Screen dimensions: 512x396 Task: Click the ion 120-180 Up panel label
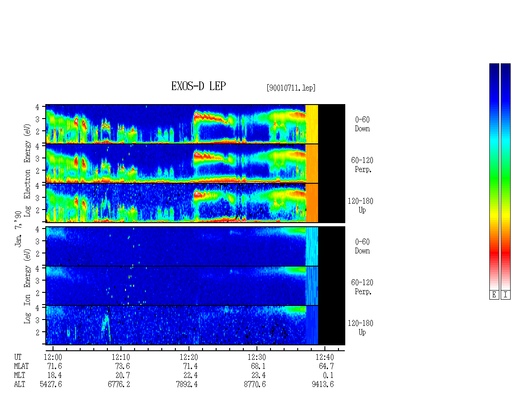[x=361, y=328]
